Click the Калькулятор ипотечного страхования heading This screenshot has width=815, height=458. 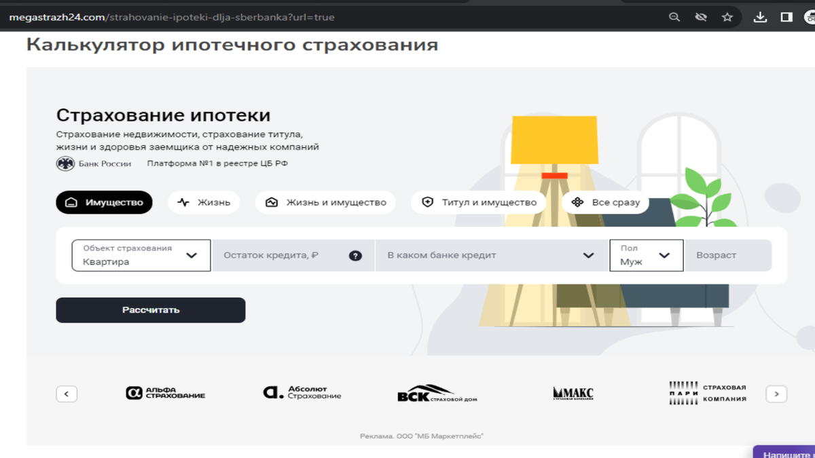click(232, 45)
